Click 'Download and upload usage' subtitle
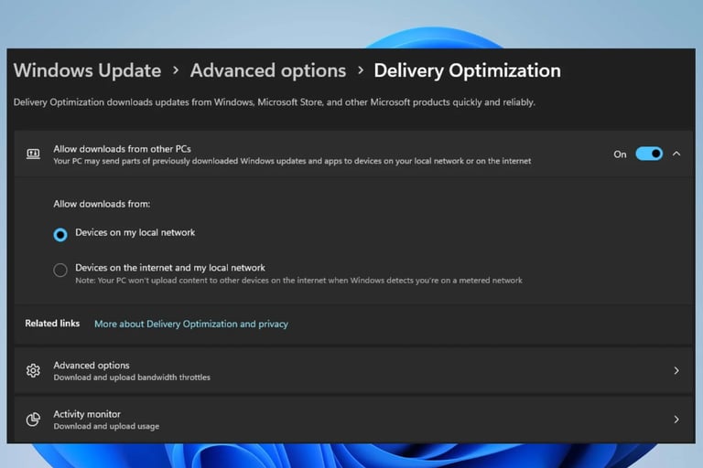Viewport: 703px width, 468px height. [106, 426]
